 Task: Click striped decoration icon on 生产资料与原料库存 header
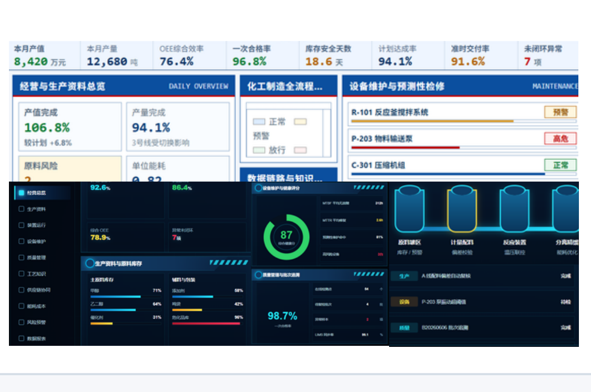coord(229,262)
